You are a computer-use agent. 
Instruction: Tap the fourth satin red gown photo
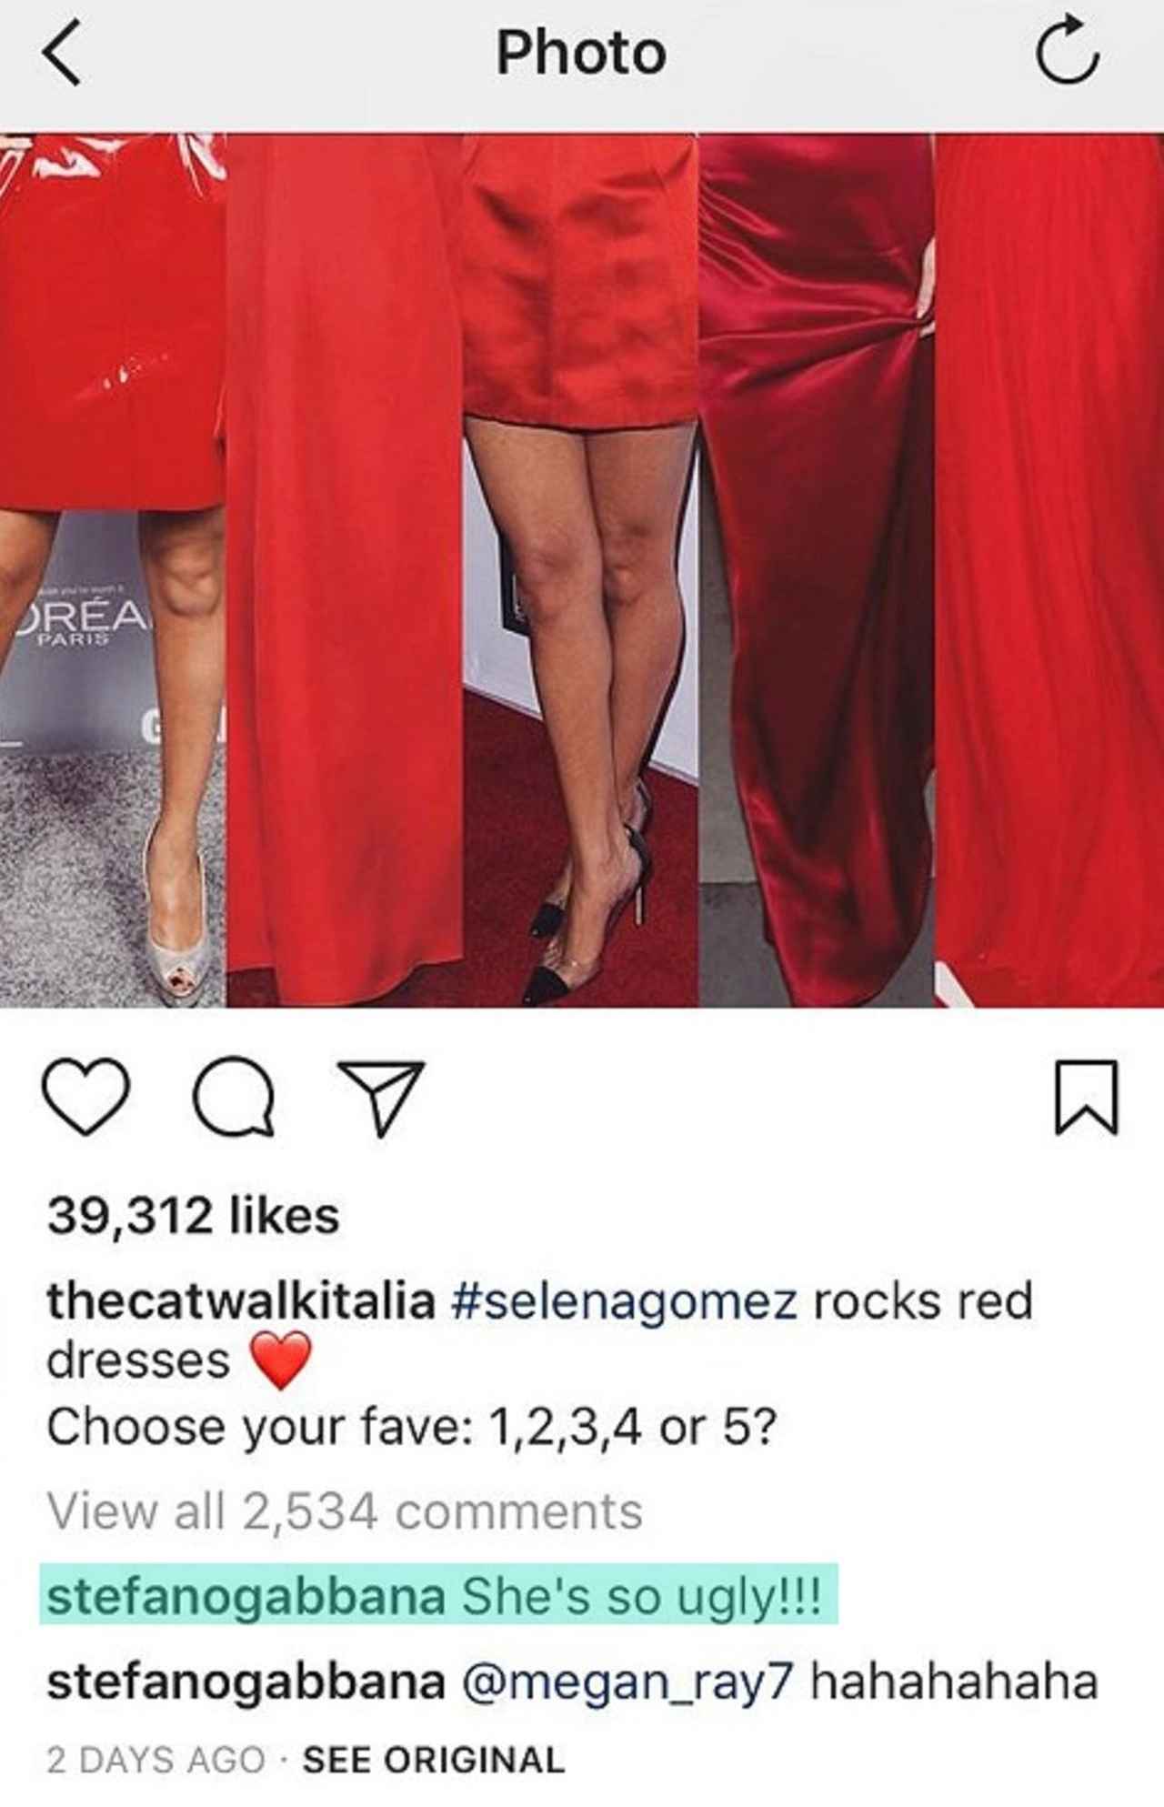(x=817, y=571)
